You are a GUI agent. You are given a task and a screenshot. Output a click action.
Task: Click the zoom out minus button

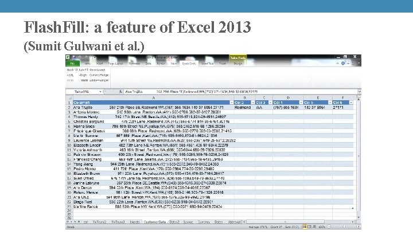[x=329, y=226]
